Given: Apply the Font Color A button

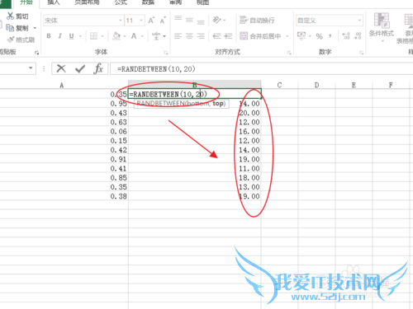Looking at the screenshot, I should pyautogui.click(x=134, y=36).
